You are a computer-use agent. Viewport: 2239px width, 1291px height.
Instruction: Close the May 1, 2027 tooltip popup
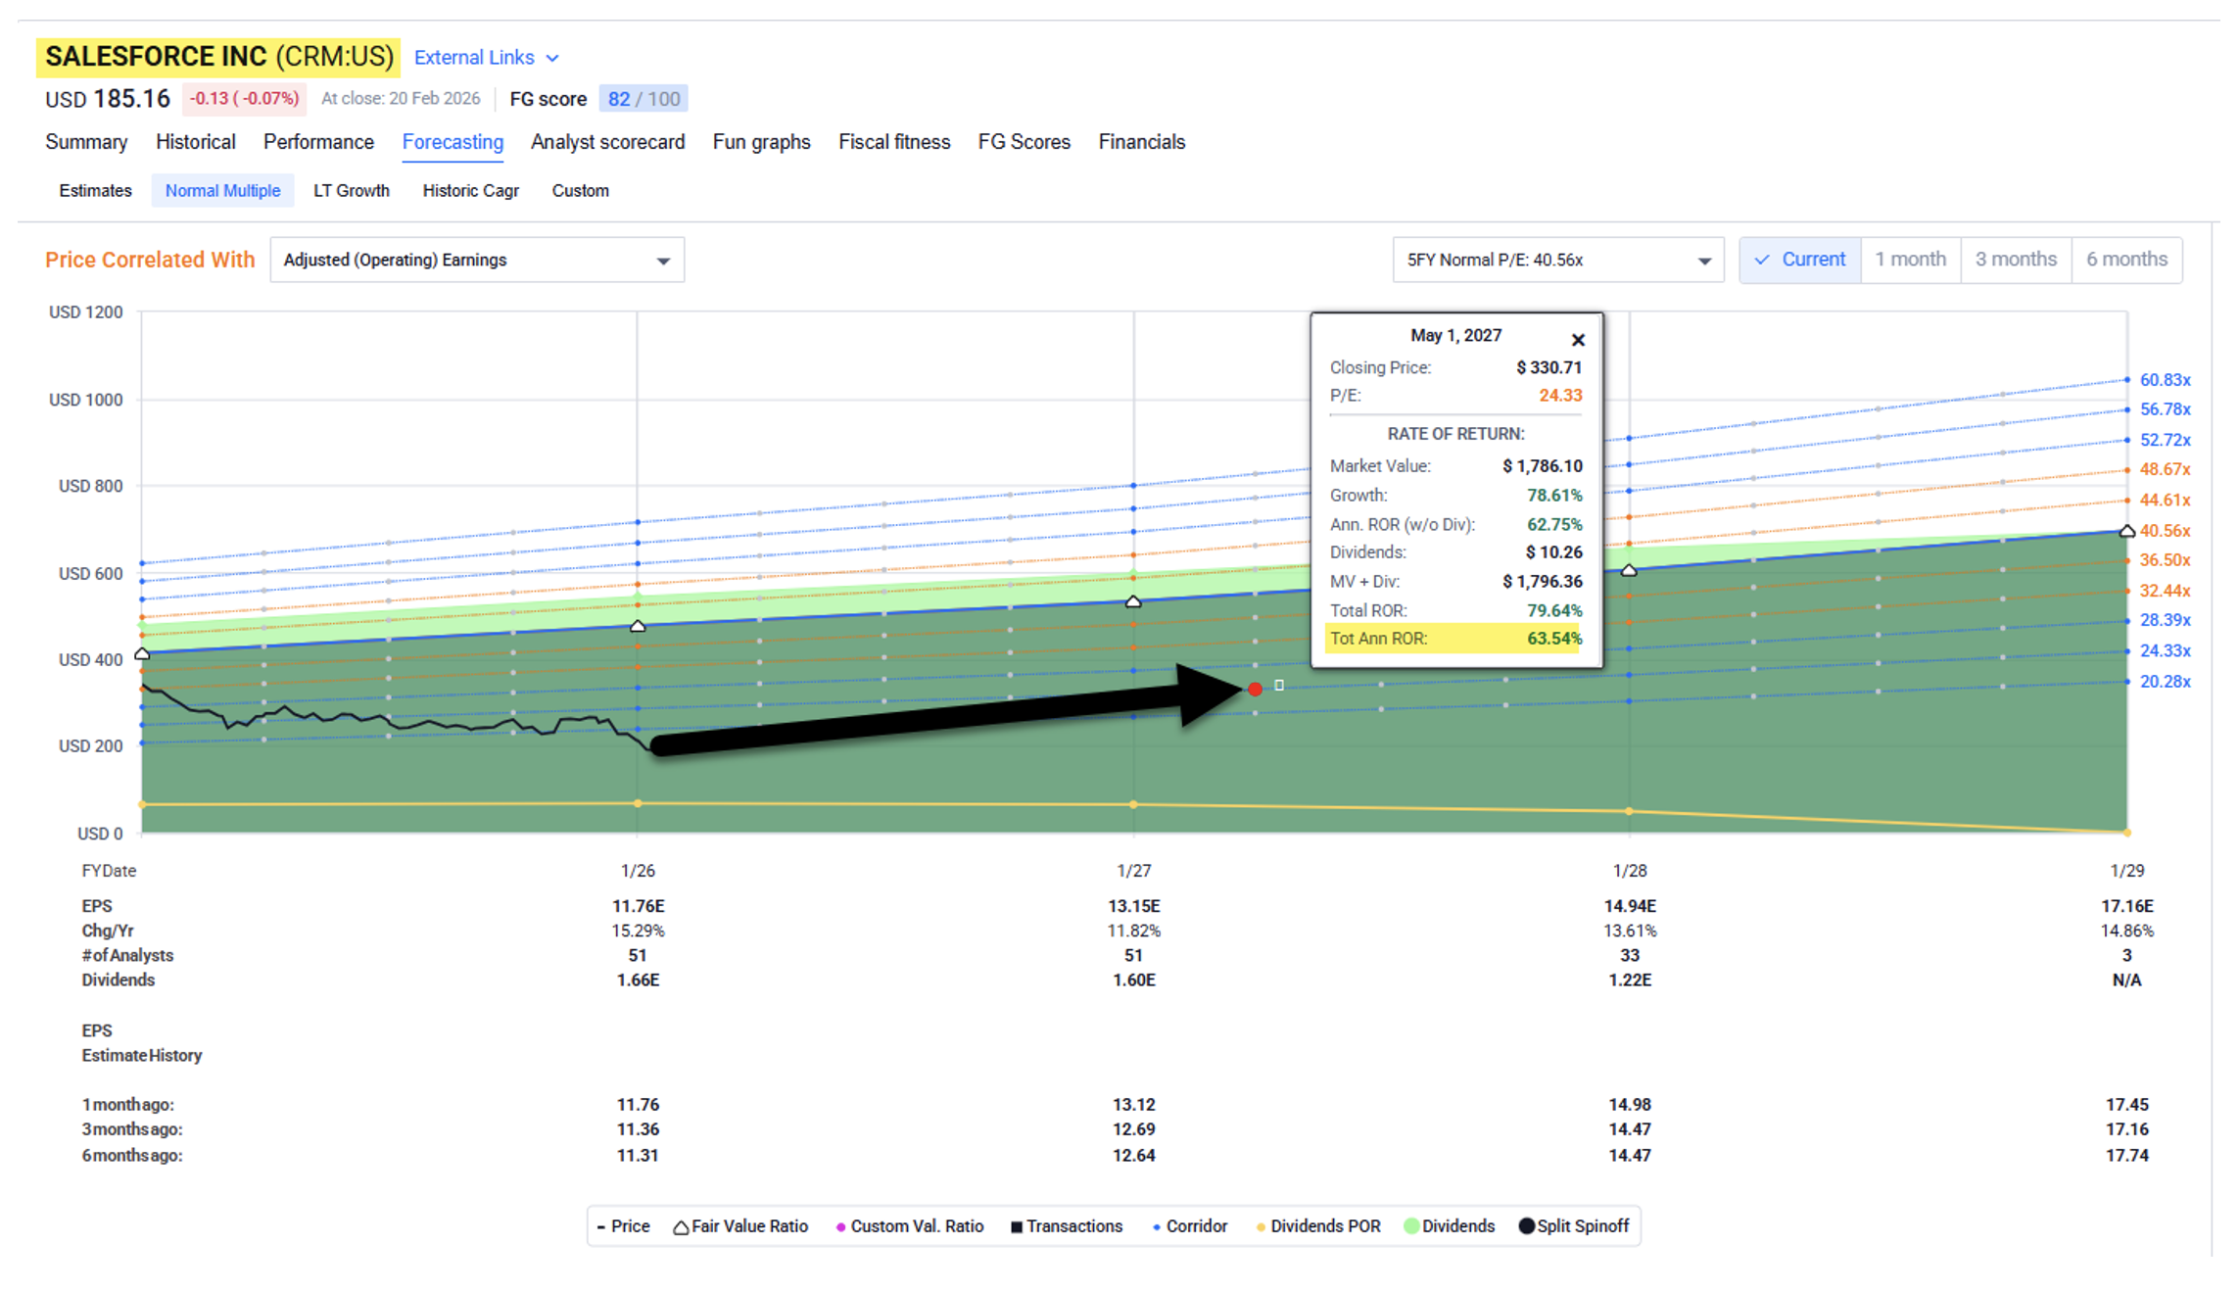point(1577,340)
